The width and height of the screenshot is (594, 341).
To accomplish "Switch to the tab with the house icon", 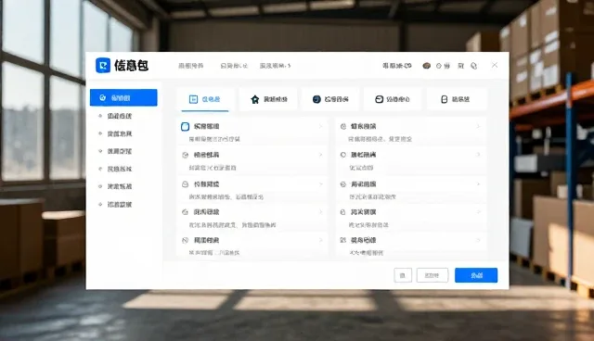I will point(268,99).
